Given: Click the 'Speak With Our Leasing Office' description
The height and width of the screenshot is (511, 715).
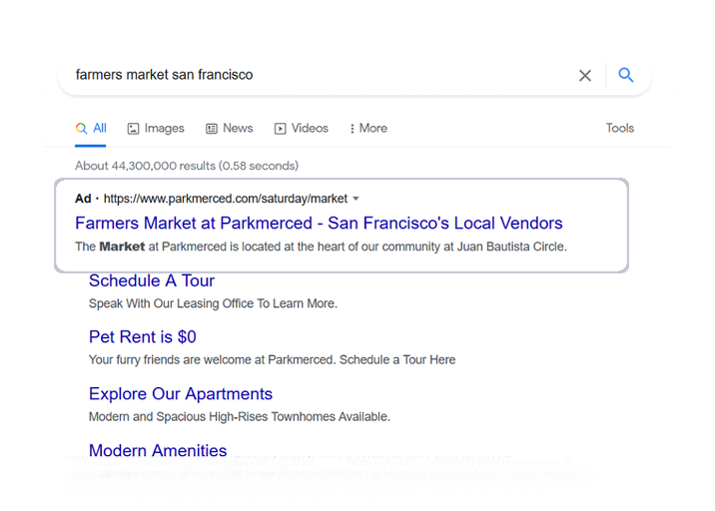Looking at the screenshot, I should [213, 303].
